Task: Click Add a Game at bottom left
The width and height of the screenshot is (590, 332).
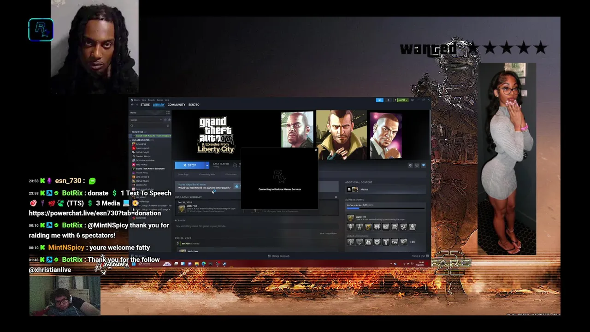Action: pos(138,256)
